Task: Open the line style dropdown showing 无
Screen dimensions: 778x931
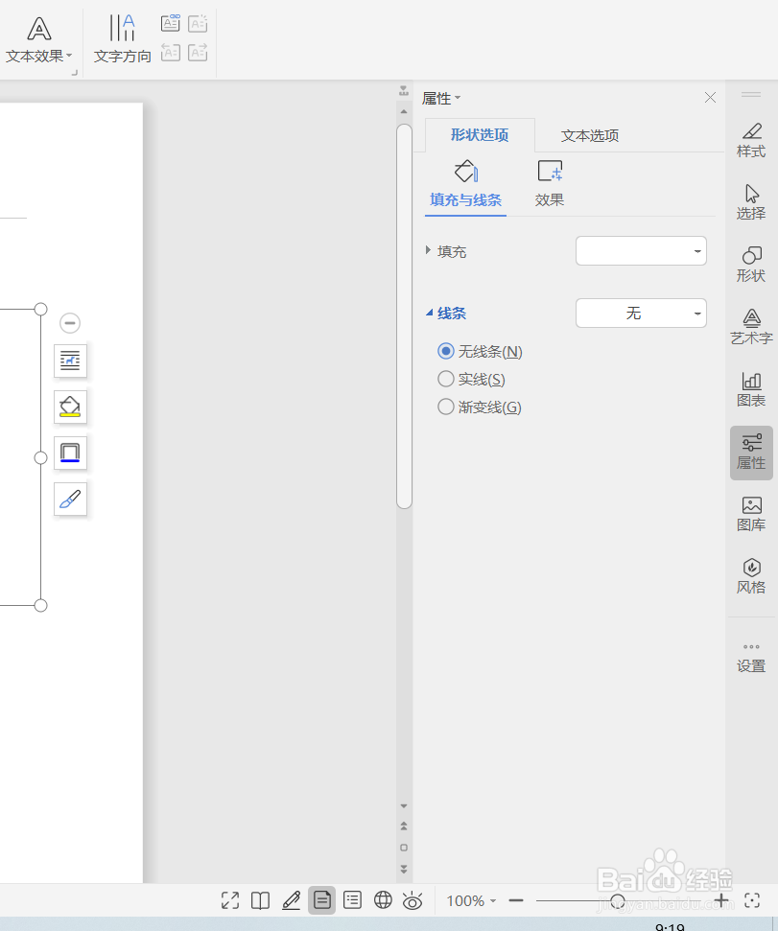Action: point(641,313)
